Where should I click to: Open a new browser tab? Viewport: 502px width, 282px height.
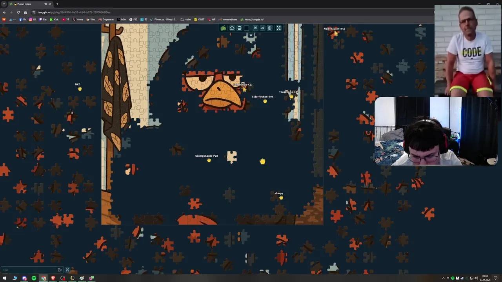coord(57,4)
